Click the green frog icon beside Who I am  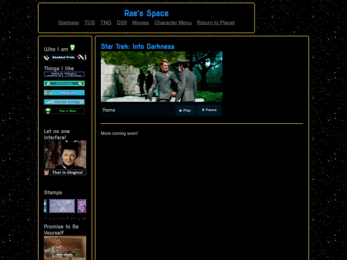(73, 48)
